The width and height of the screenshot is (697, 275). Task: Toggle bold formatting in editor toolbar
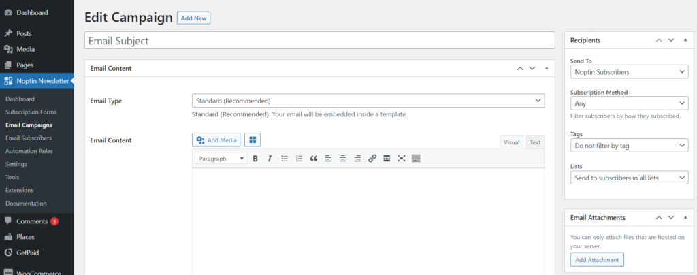[x=255, y=158]
